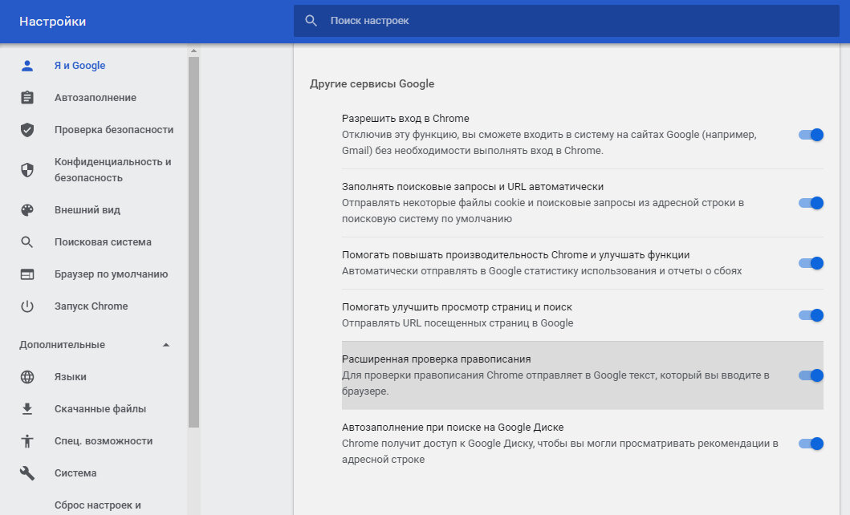Screen dimensions: 850x515
Task: Click the magnifier icon for Поисковая система
Action: (x=27, y=242)
